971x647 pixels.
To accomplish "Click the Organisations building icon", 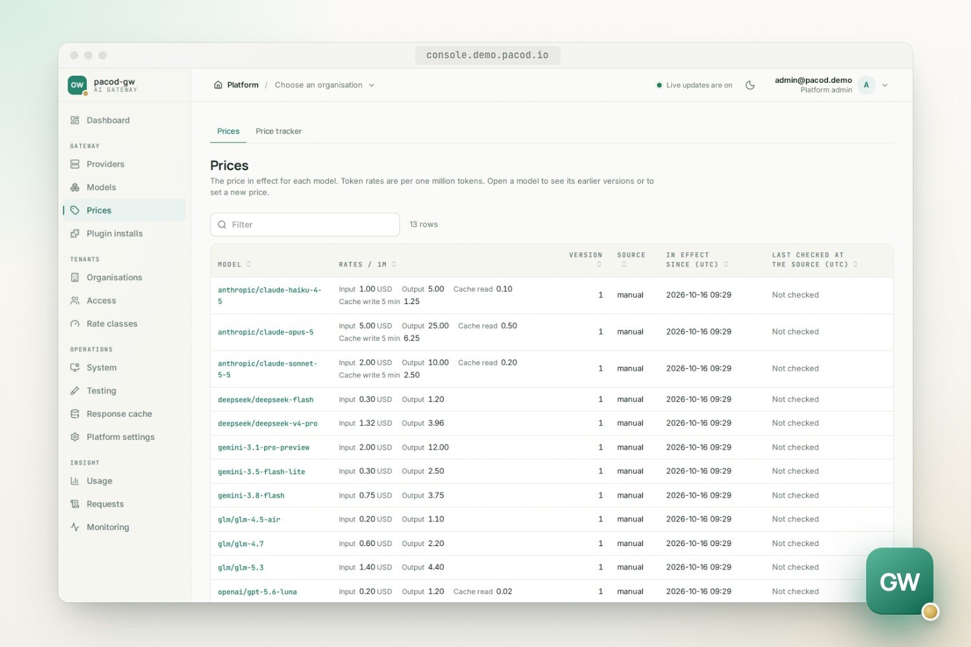I will 75,278.
